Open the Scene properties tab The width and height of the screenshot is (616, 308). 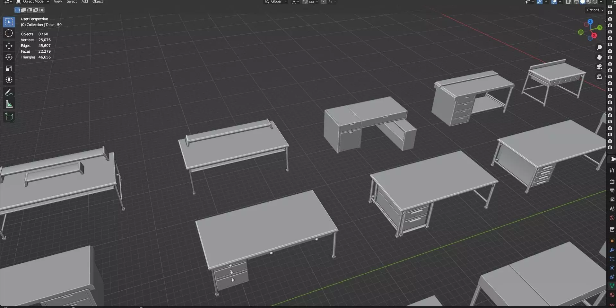pos(612,209)
